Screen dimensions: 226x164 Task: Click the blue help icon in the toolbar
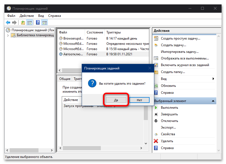(x=38, y=22)
